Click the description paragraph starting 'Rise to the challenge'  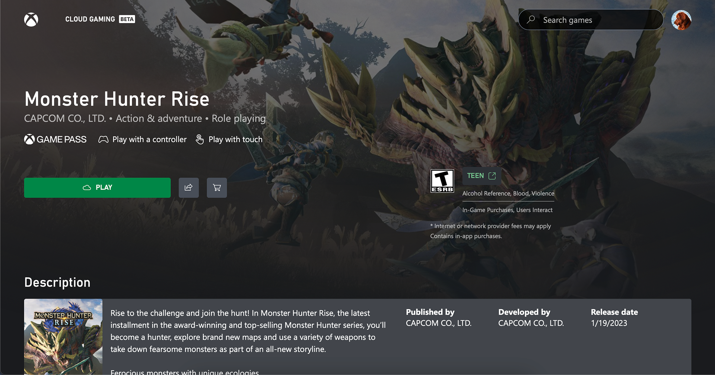(248, 331)
